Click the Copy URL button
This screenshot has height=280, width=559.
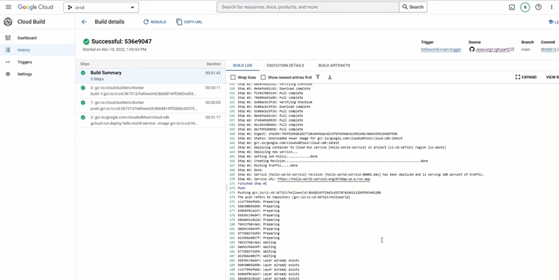pyautogui.click(x=189, y=22)
